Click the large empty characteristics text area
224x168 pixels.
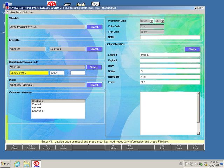[x=168, y=113]
